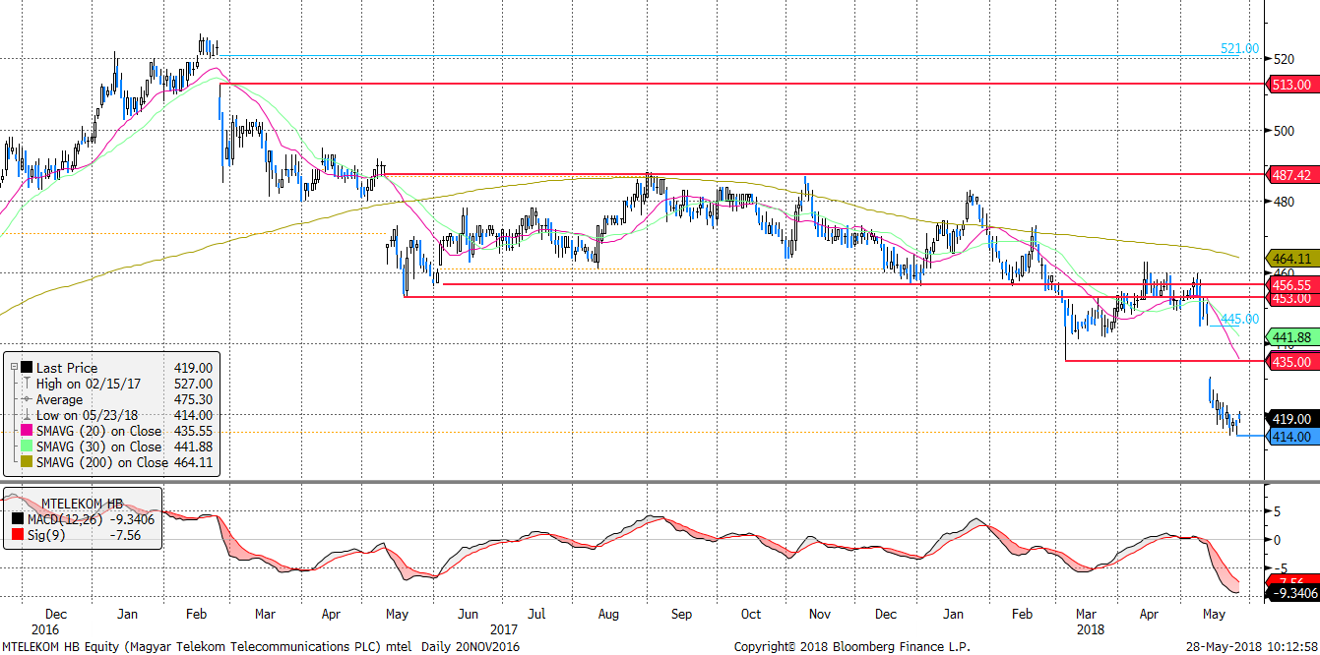The width and height of the screenshot is (1320, 655).
Task: Click the -9.3406 MACD value tag on axis
Action: point(1291,593)
